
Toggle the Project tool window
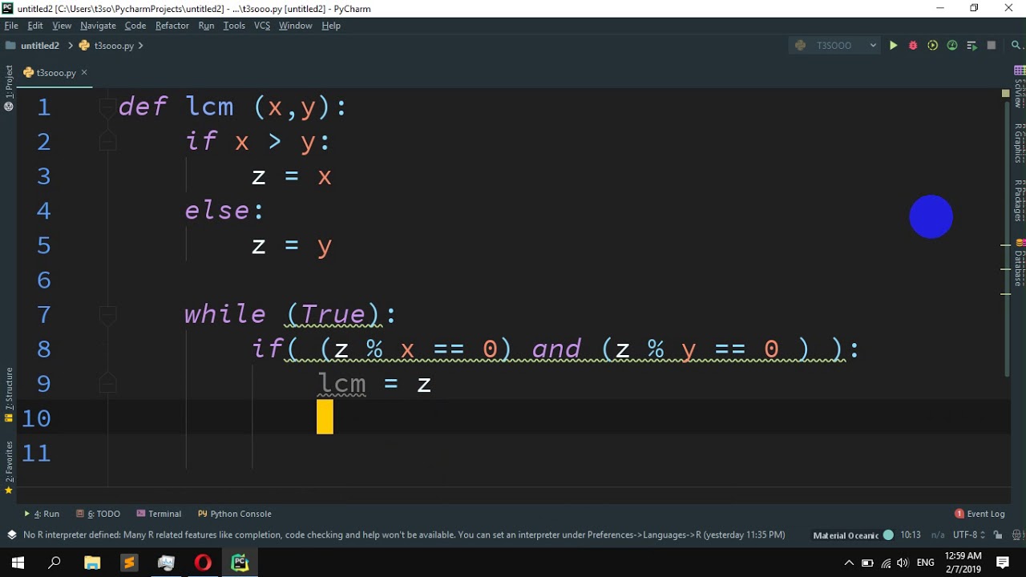point(9,88)
